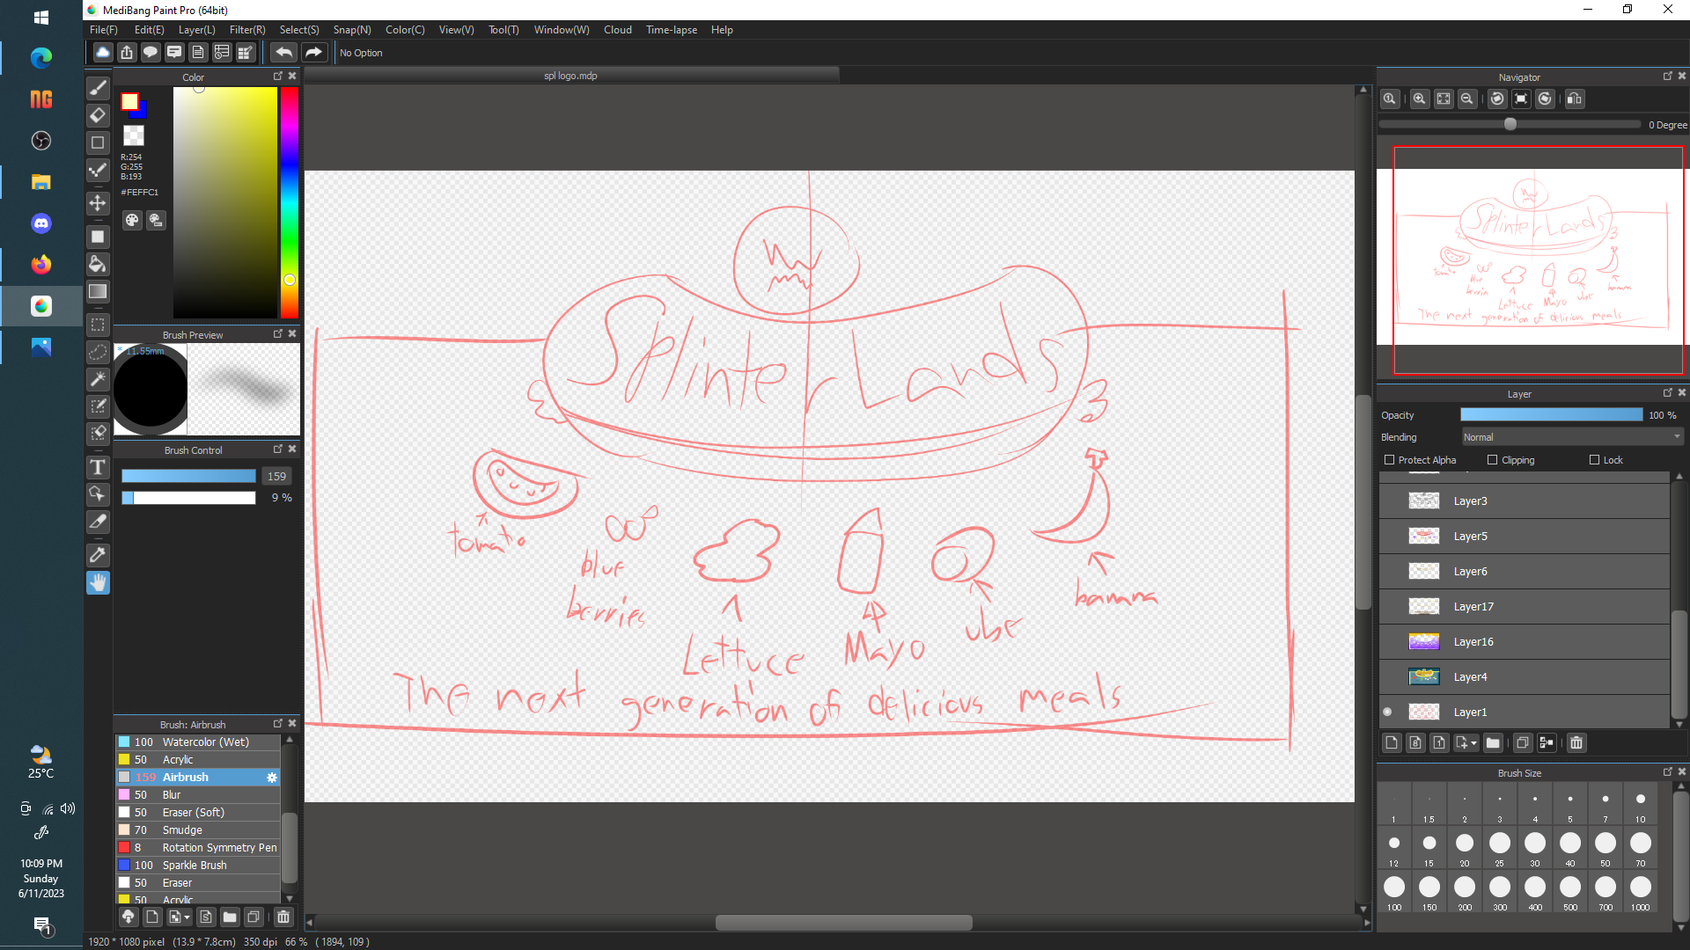Image resolution: width=1690 pixels, height=950 pixels.
Task: Select Layer17 in the layer list
Action: 1524,607
